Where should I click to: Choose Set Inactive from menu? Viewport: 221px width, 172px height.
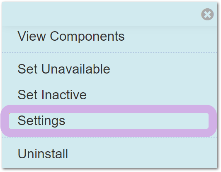52,95
